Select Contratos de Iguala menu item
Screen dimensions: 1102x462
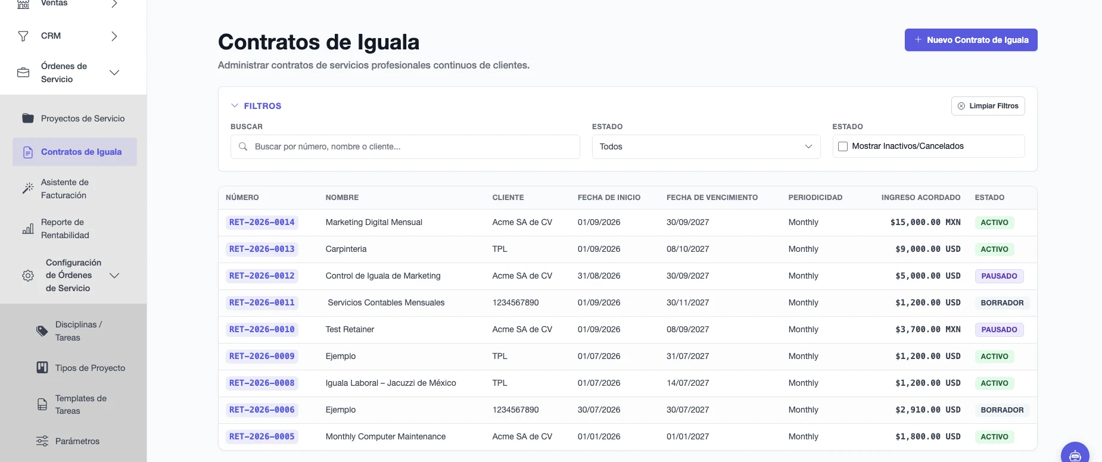[74, 152]
